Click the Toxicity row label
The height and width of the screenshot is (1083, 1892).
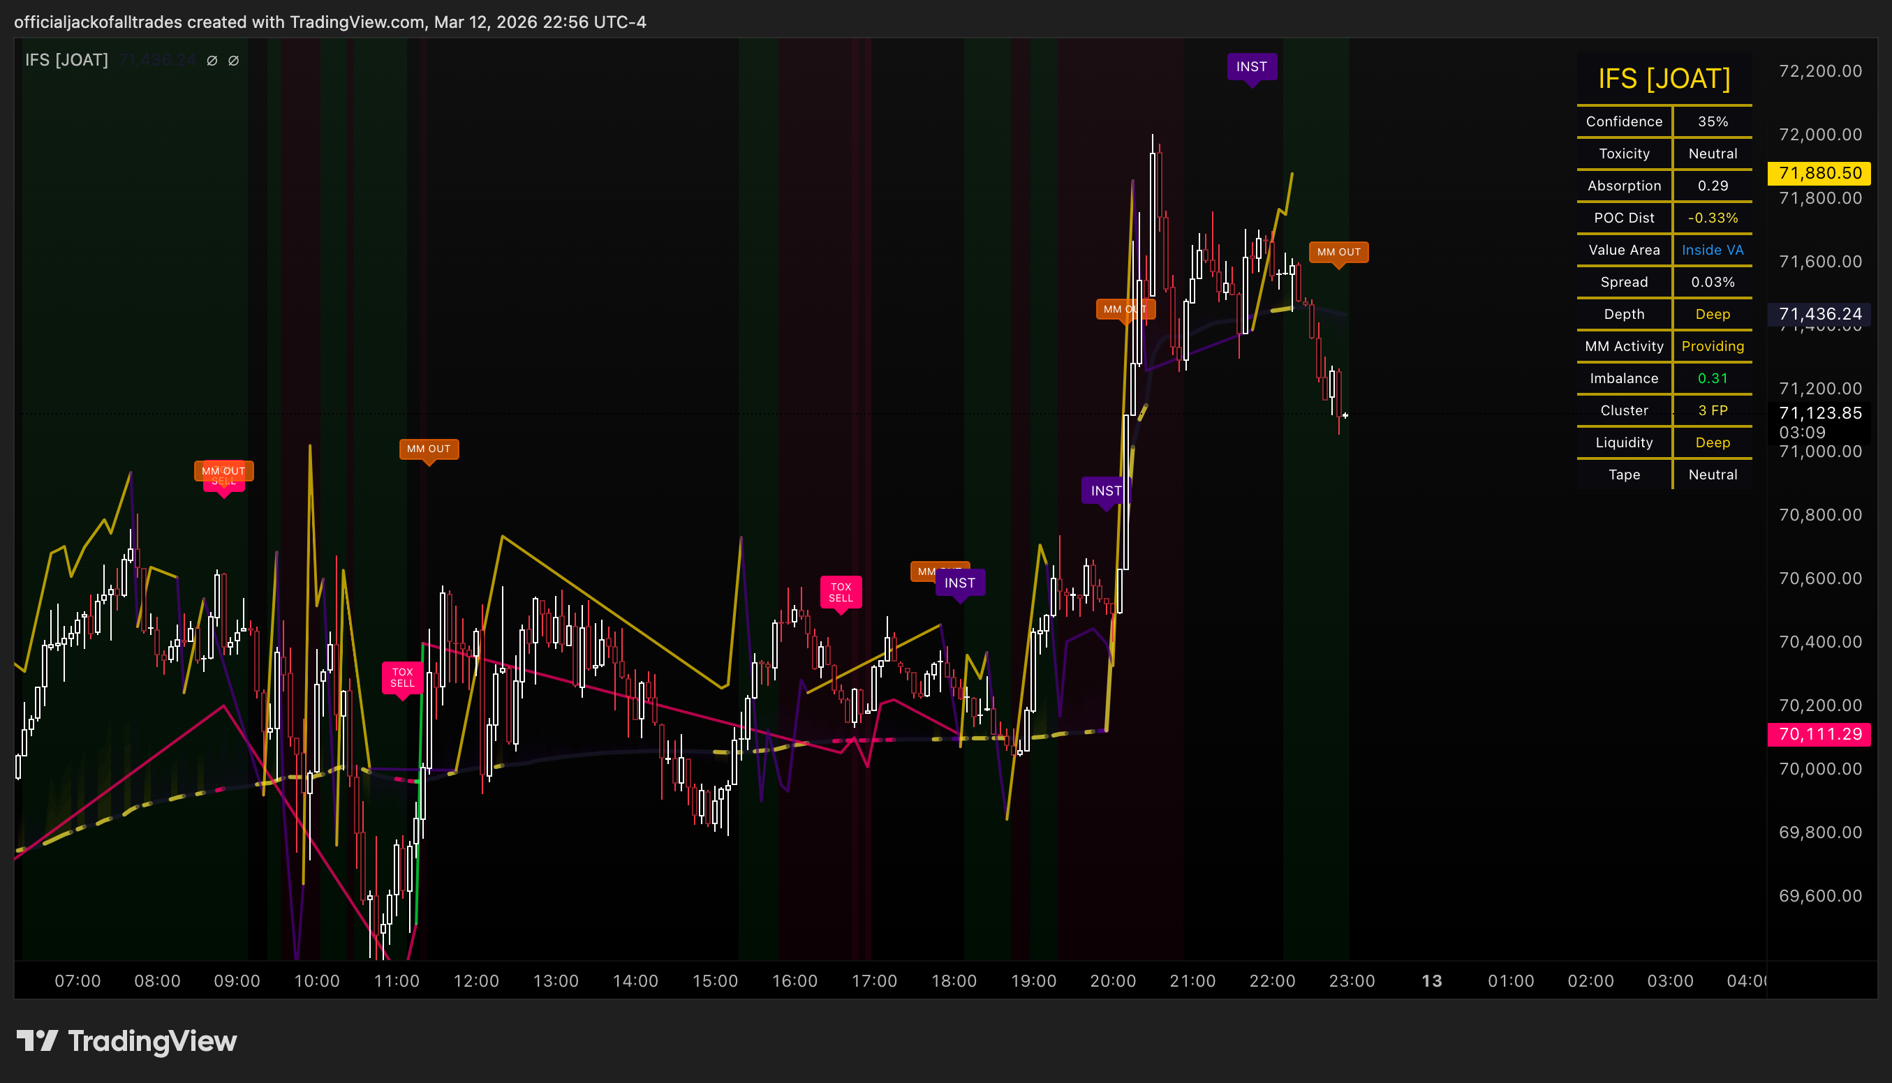click(1623, 154)
